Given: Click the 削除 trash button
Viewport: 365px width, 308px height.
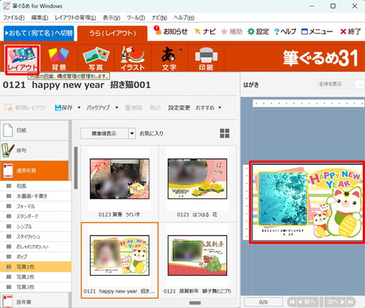Looking at the screenshot, I should 134,107.
